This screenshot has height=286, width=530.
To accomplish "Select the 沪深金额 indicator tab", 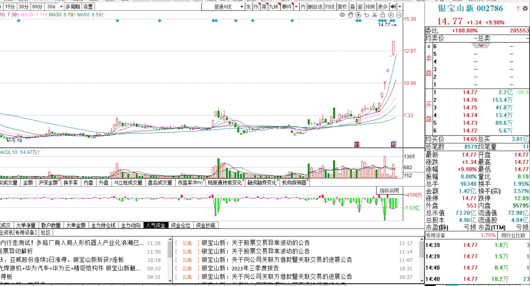I will pos(48,182).
